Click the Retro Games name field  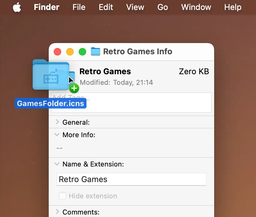[x=131, y=179]
